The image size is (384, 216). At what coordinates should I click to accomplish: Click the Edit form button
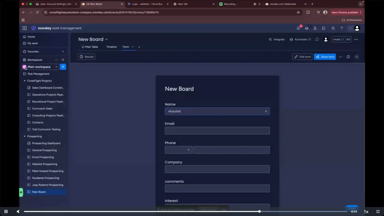(x=302, y=57)
